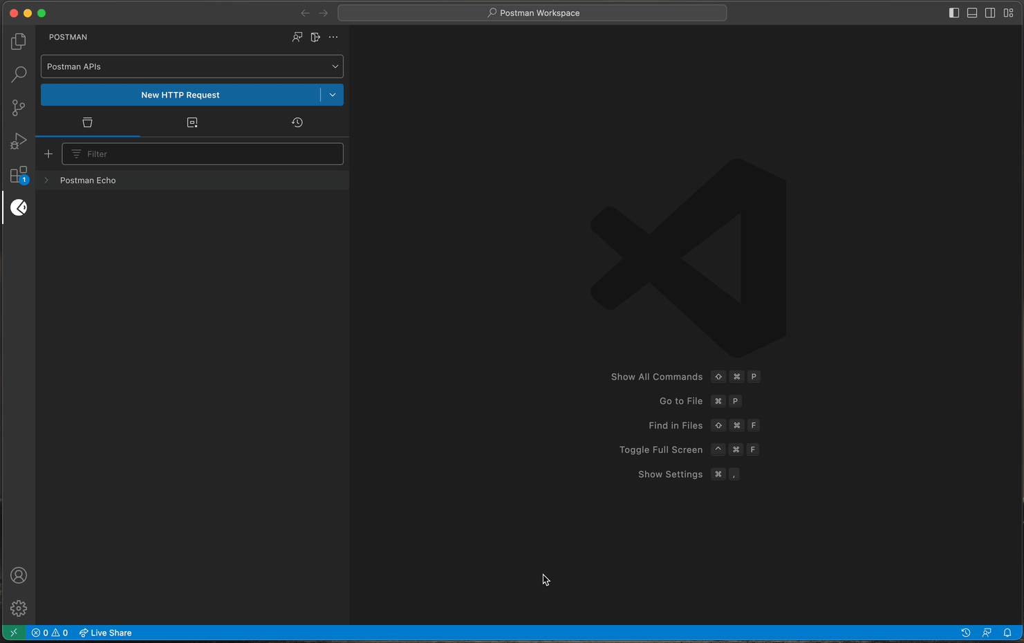Open the New HTTP Request dropdown arrow

pos(332,95)
